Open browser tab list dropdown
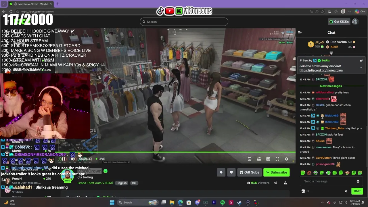368x207 pixels. coord(4,4)
